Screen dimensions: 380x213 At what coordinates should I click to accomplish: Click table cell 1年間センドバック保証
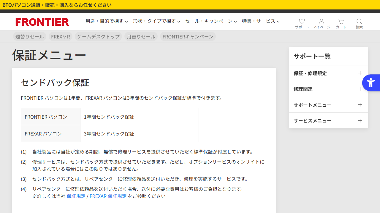[x=140, y=117]
